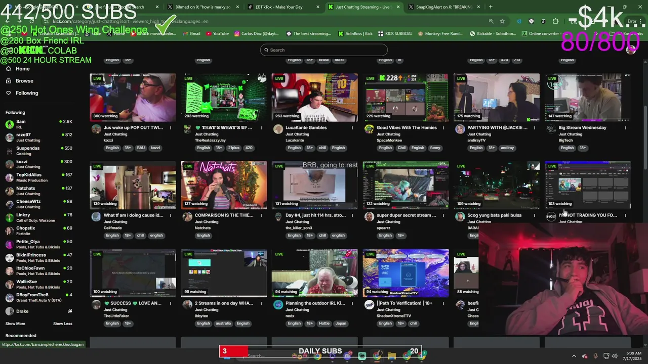This screenshot has height=364, width=648.
Task: Click Cellfmade channel avatar on stream card
Action: pyautogui.click(x=96, y=216)
